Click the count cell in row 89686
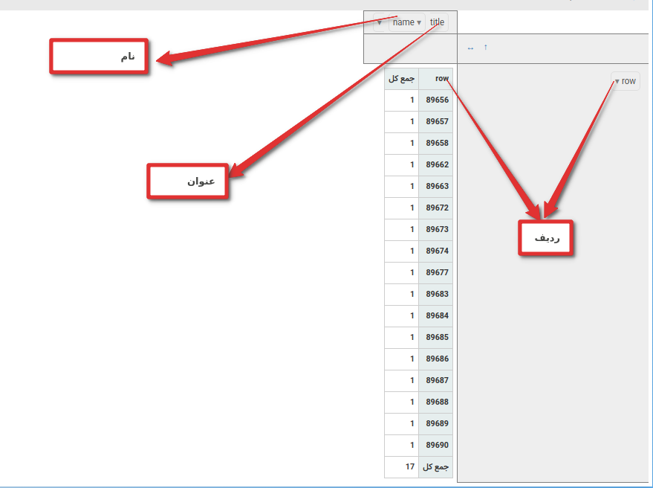 pyautogui.click(x=401, y=359)
